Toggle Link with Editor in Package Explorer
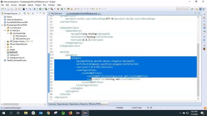Screen dimensions: 207x116 [x=28, y=13]
